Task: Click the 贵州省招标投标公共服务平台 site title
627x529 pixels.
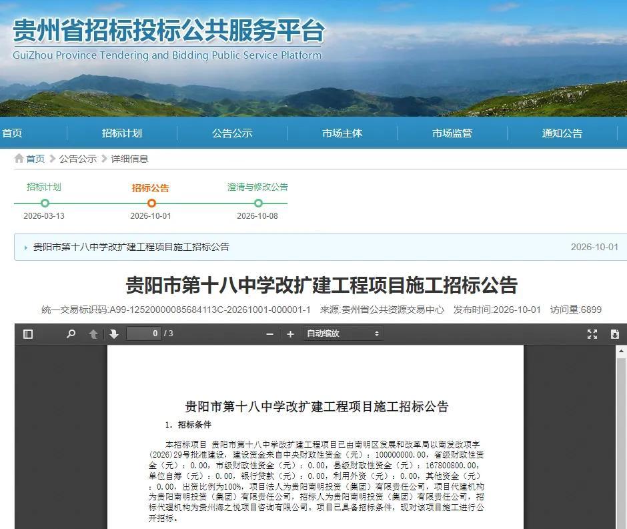Action: pos(168,31)
